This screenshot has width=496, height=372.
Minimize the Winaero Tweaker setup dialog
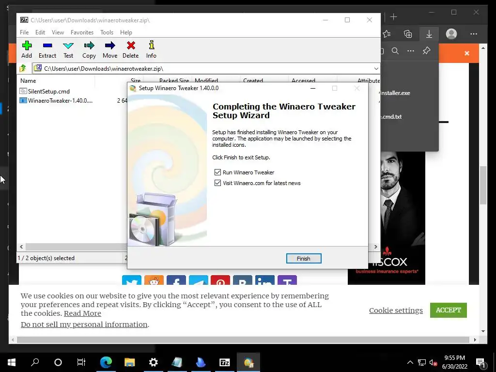pyautogui.click(x=313, y=88)
